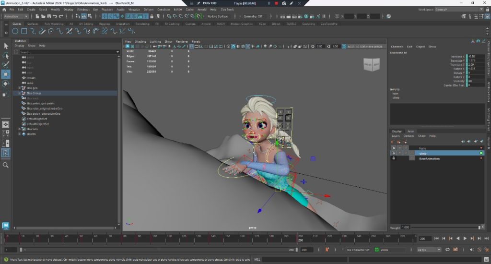Open the Playback menu
491x264 pixels.
click(107, 10)
